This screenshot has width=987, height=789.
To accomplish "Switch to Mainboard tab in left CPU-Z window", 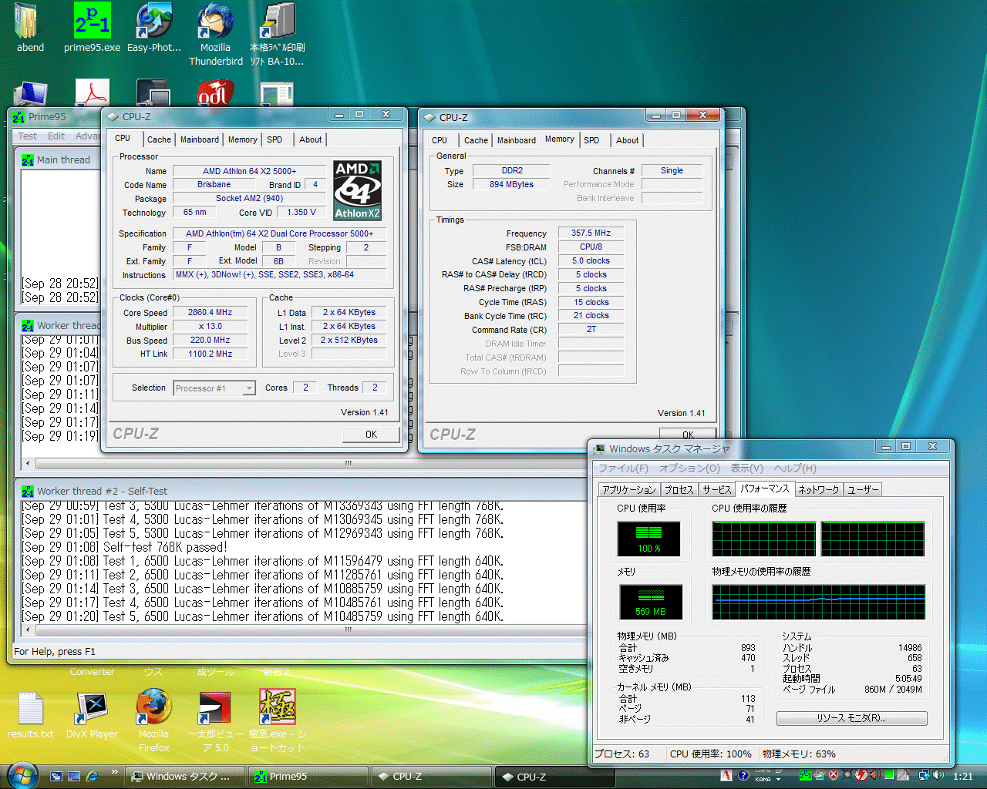I will [200, 139].
